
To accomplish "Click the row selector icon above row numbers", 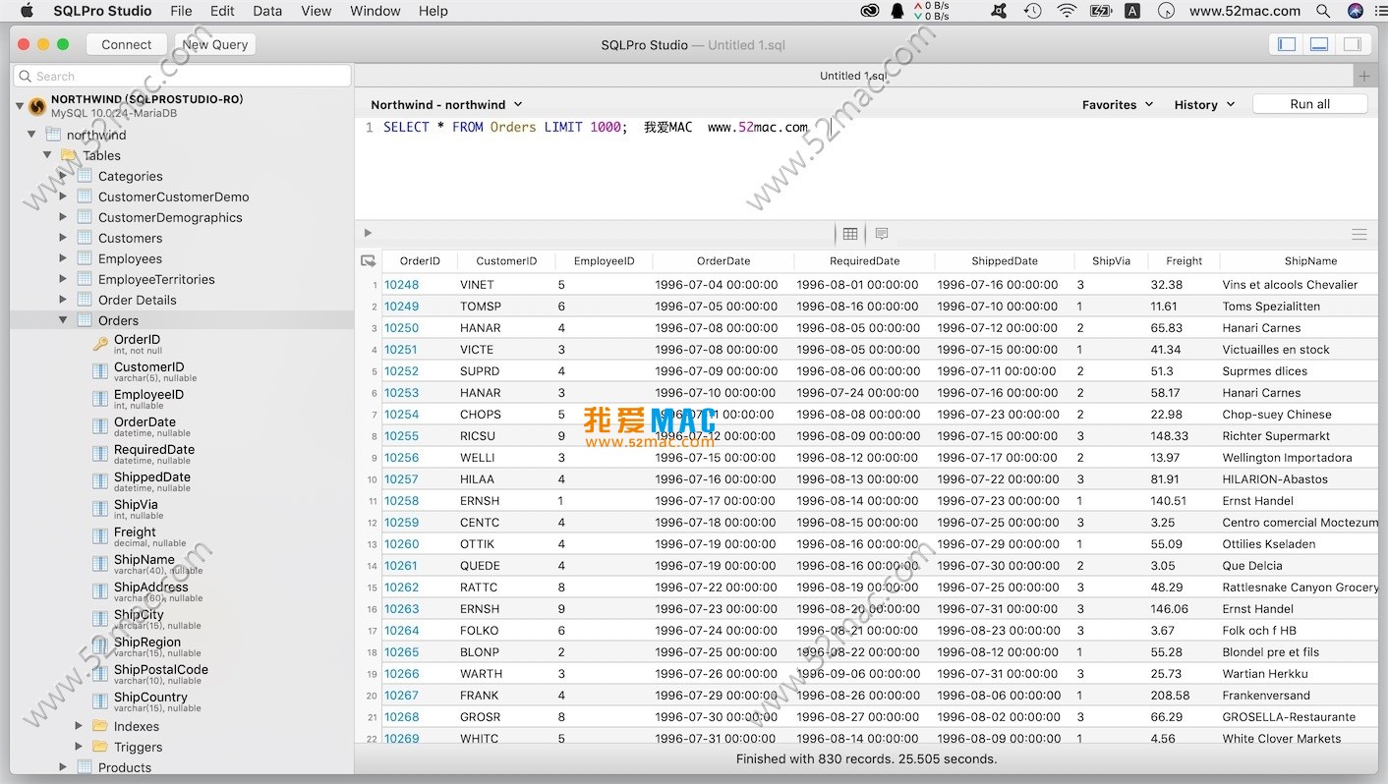I will click(x=369, y=261).
